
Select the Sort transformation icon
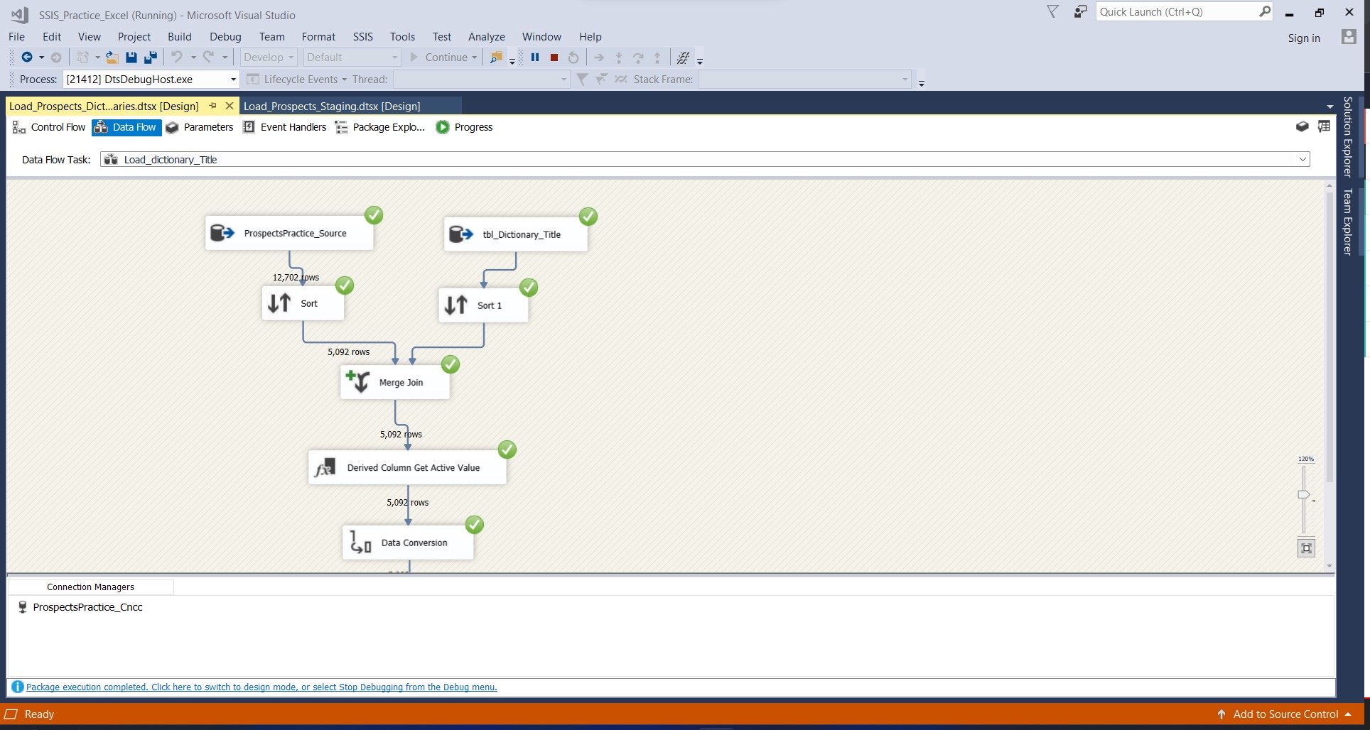click(279, 303)
